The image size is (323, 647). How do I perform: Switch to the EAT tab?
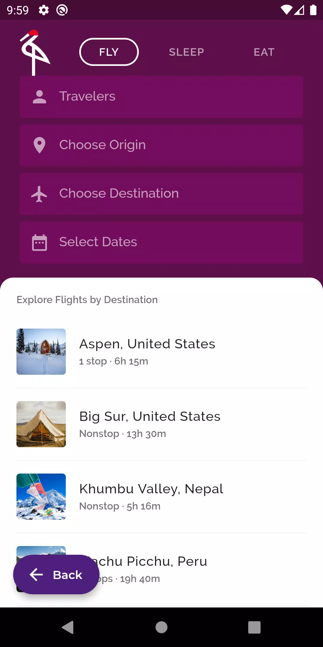264,52
